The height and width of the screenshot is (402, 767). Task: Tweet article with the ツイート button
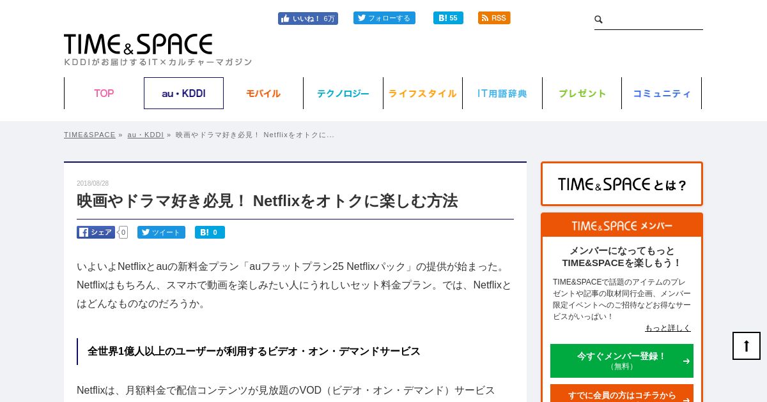click(x=161, y=232)
